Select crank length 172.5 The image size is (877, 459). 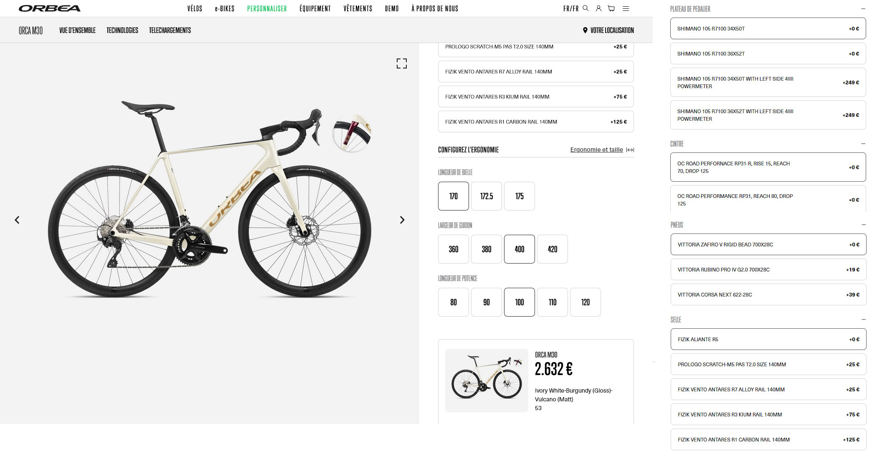click(x=487, y=196)
